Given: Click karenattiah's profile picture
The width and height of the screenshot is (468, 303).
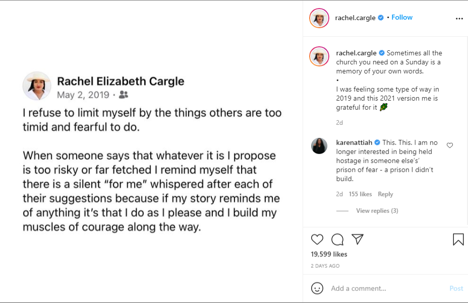Looking at the screenshot, I should (319, 146).
